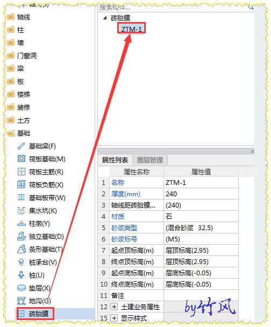Expand the 板 folder
Viewport: 271px width, 327px height.
coord(11,82)
